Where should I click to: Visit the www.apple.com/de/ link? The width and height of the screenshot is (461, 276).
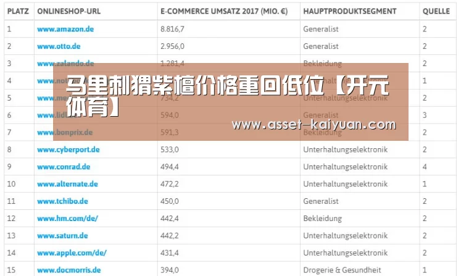(72, 253)
